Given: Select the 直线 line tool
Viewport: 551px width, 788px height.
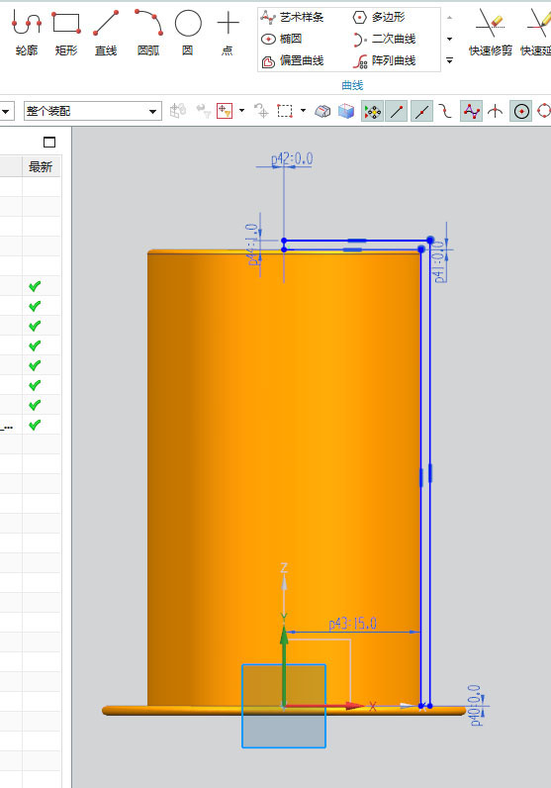Looking at the screenshot, I should coord(106,33).
